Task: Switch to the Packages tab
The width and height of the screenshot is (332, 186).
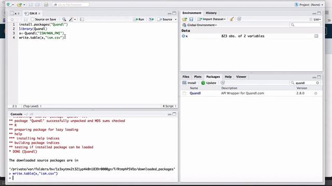Action: point(213,77)
